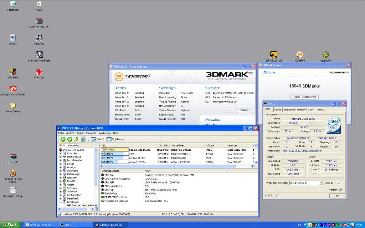Select the red IrfanView desktop icon
This screenshot has width=365, height=228.
(x=39, y=73)
